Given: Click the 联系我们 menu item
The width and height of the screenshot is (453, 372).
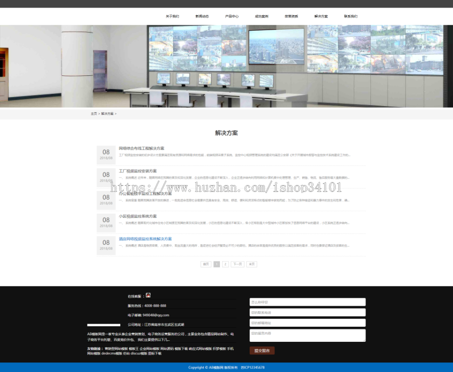Looking at the screenshot, I should (x=351, y=16).
